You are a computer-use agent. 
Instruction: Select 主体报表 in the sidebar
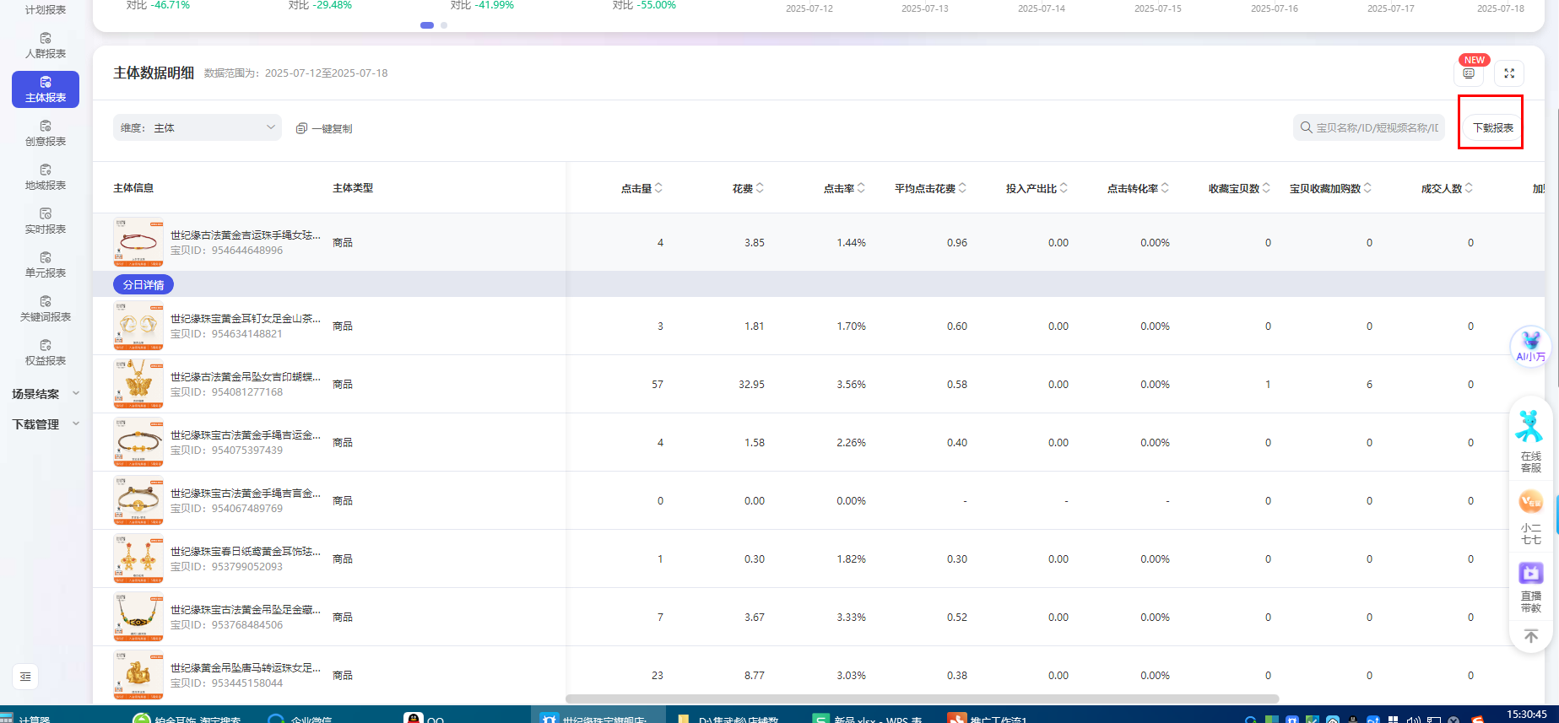46,89
